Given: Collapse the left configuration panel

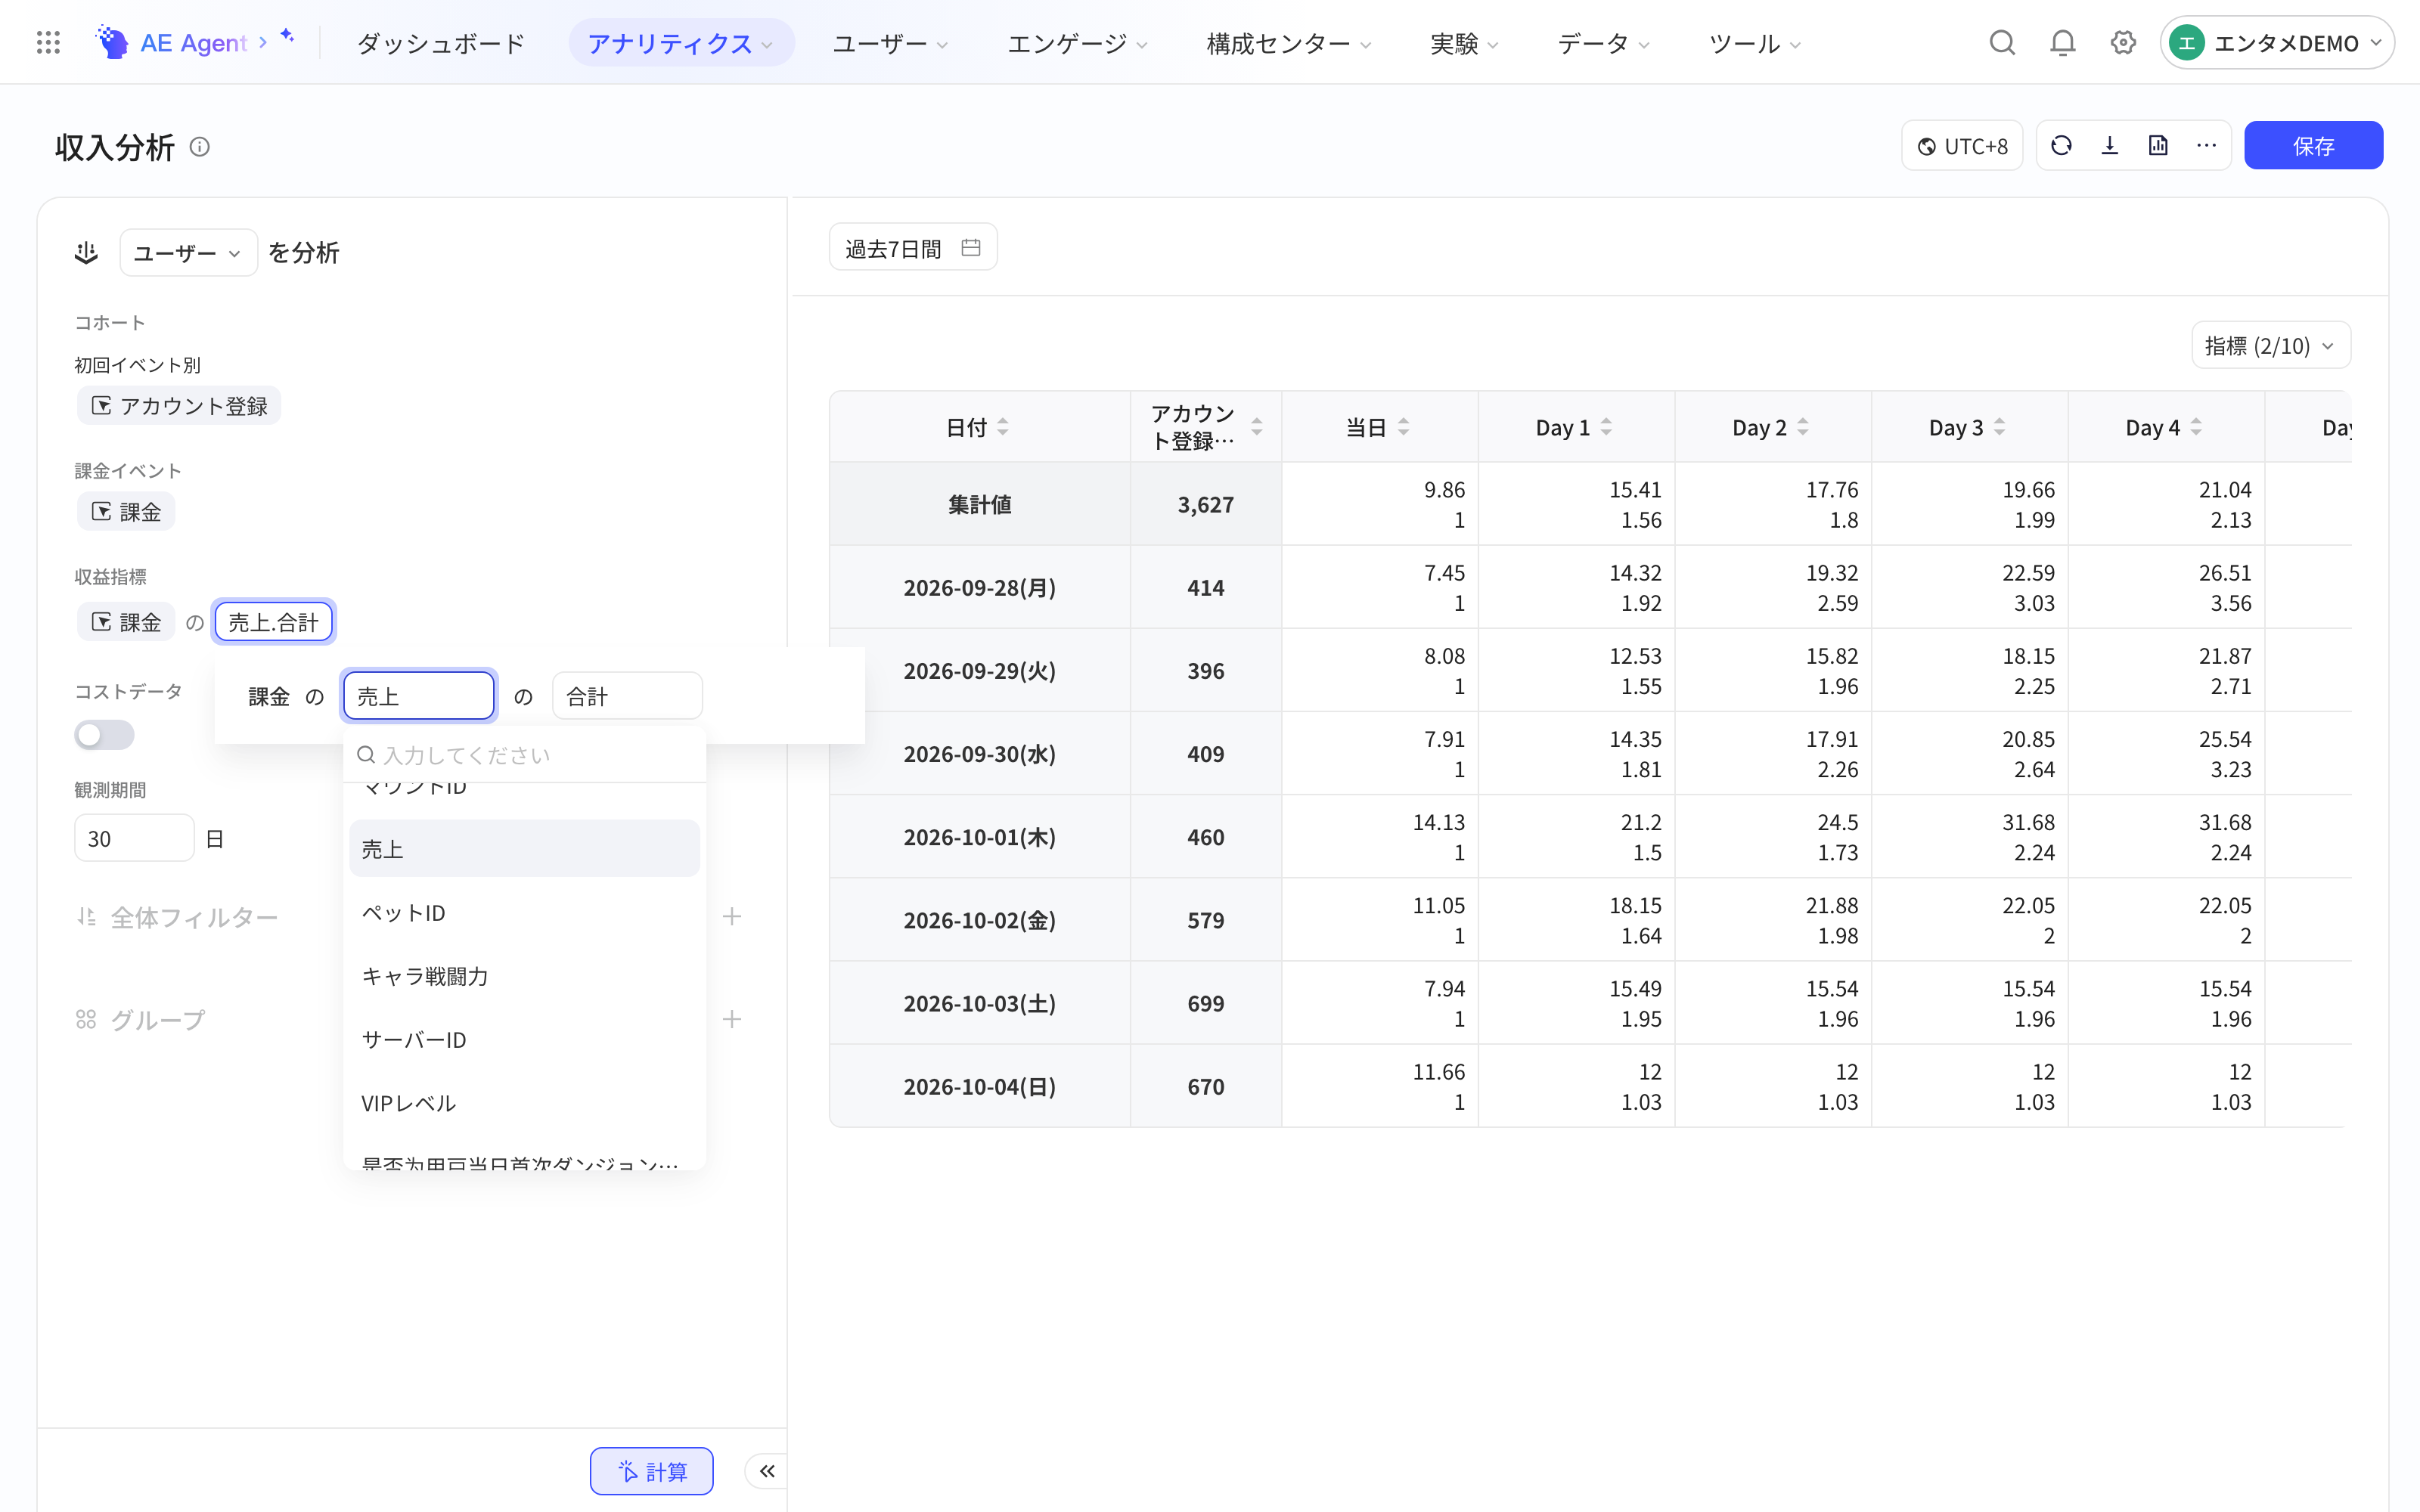Looking at the screenshot, I should [767, 1471].
